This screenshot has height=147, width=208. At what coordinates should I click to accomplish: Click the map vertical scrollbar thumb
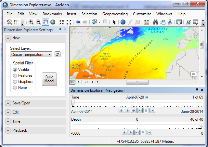(201, 45)
